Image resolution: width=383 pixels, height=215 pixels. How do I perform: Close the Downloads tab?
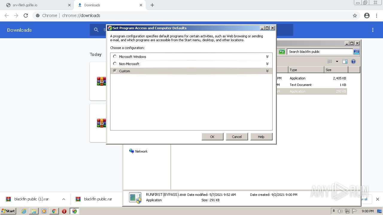(141, 5)
